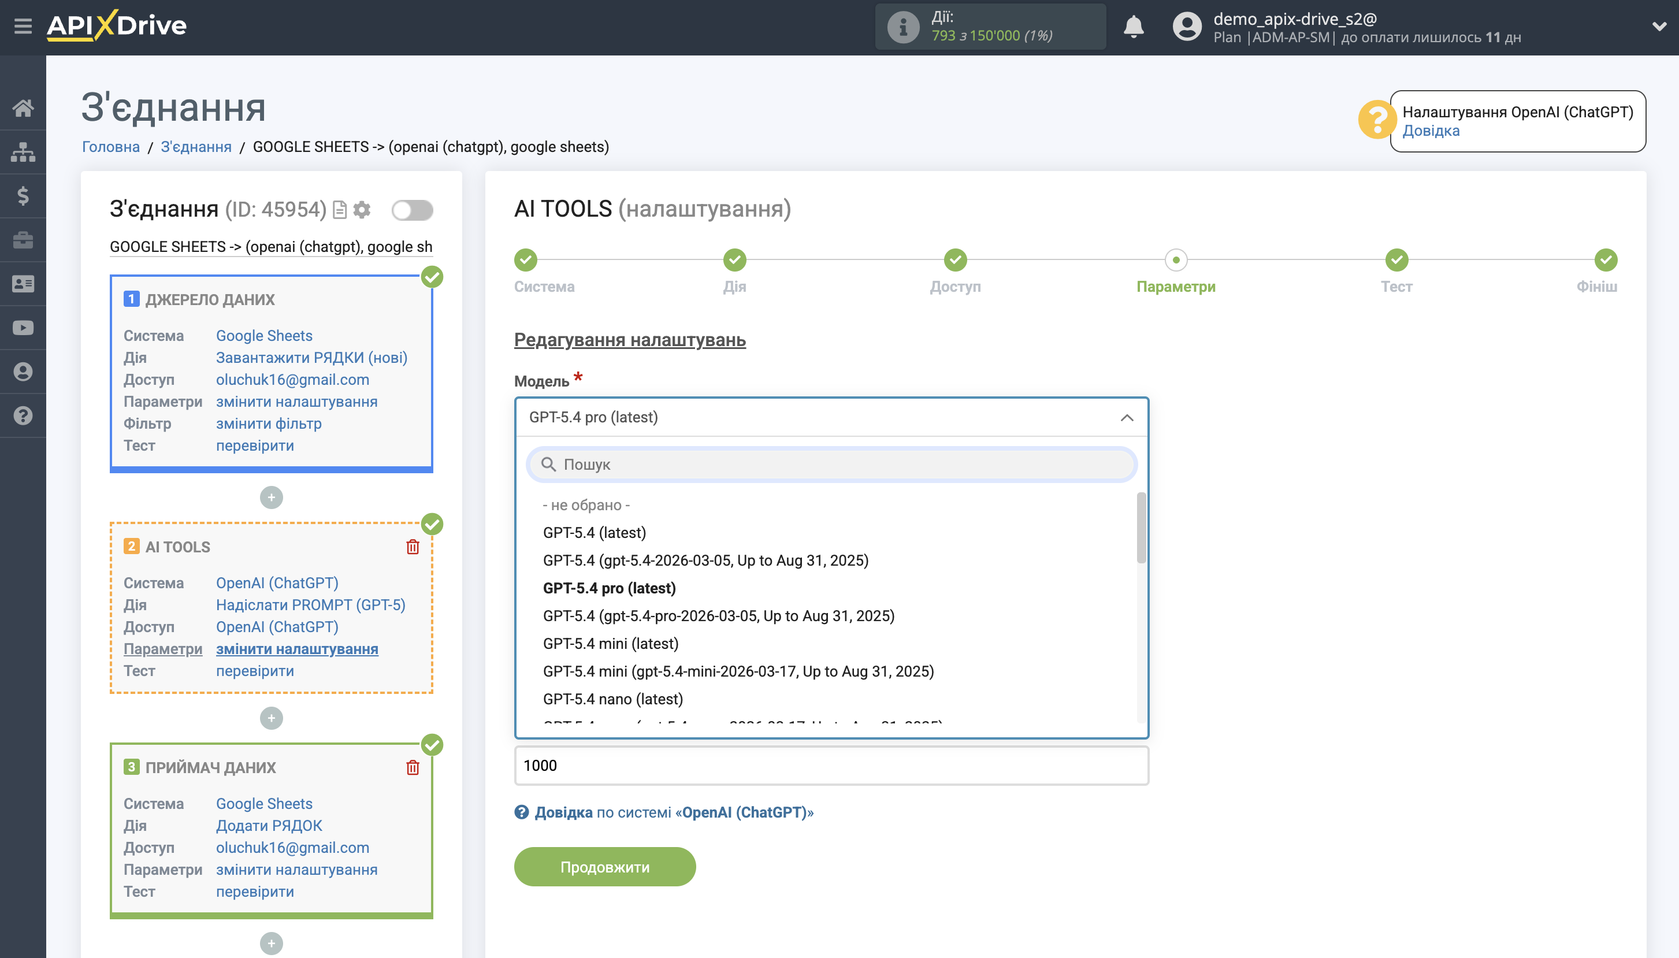Image resolution: width=1679 pixels, height=958 pixels.
Task: Click the gear icon next to connection ID 45954
Action: [x=362, y=209]
